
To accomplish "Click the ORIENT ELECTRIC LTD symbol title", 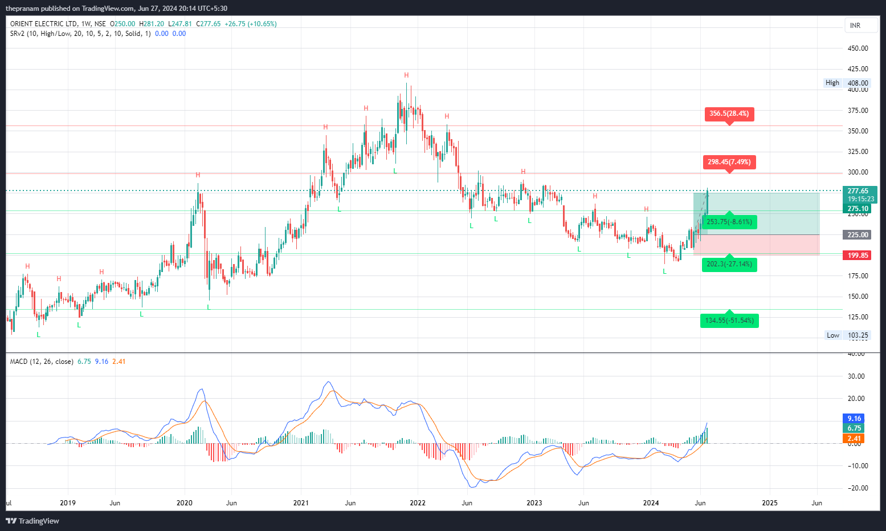I will 44,24.
